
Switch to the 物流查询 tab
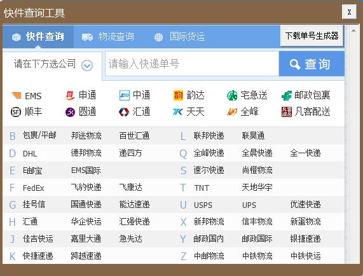point(108,37)
